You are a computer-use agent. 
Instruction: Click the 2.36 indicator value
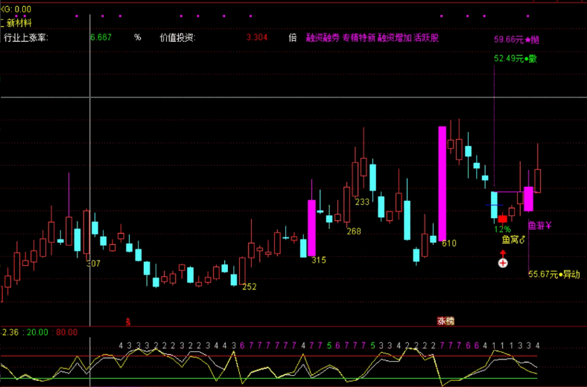pyautogui.click(x=10, y=333)
